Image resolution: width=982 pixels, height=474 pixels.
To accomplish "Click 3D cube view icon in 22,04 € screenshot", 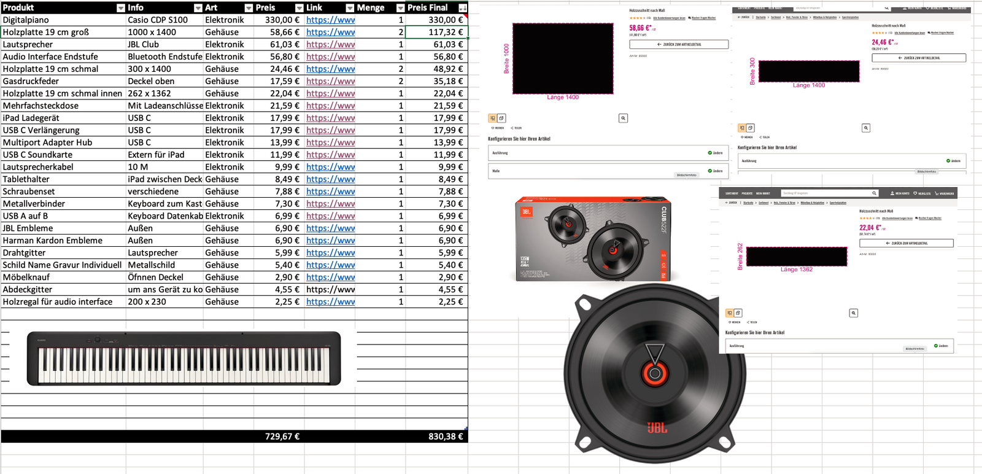I will click(x=738, y=313).
